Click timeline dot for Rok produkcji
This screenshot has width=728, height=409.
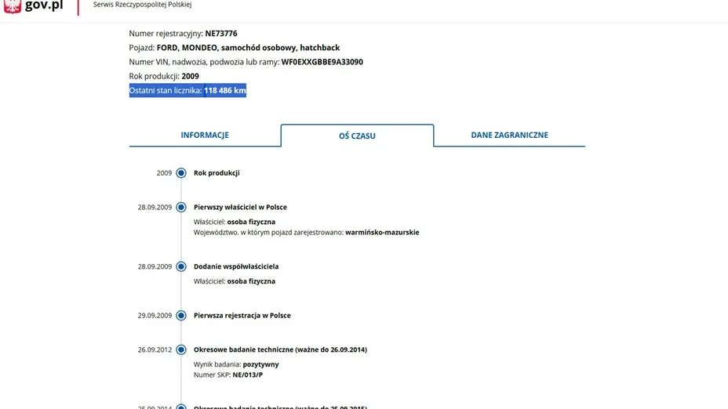pos(181,173)
